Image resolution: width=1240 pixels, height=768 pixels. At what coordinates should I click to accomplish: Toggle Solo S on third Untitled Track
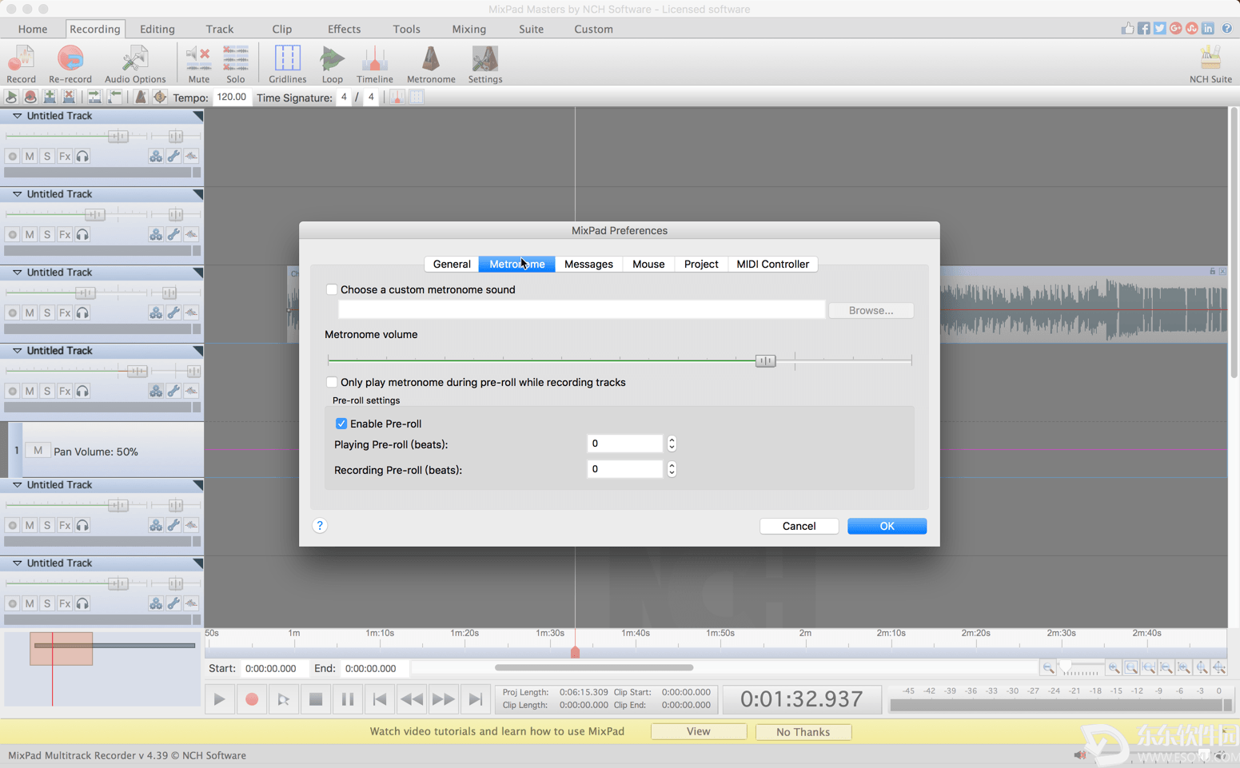(x=47, y=312)
